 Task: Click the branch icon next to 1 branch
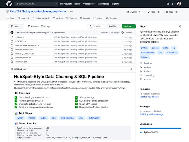29,26
